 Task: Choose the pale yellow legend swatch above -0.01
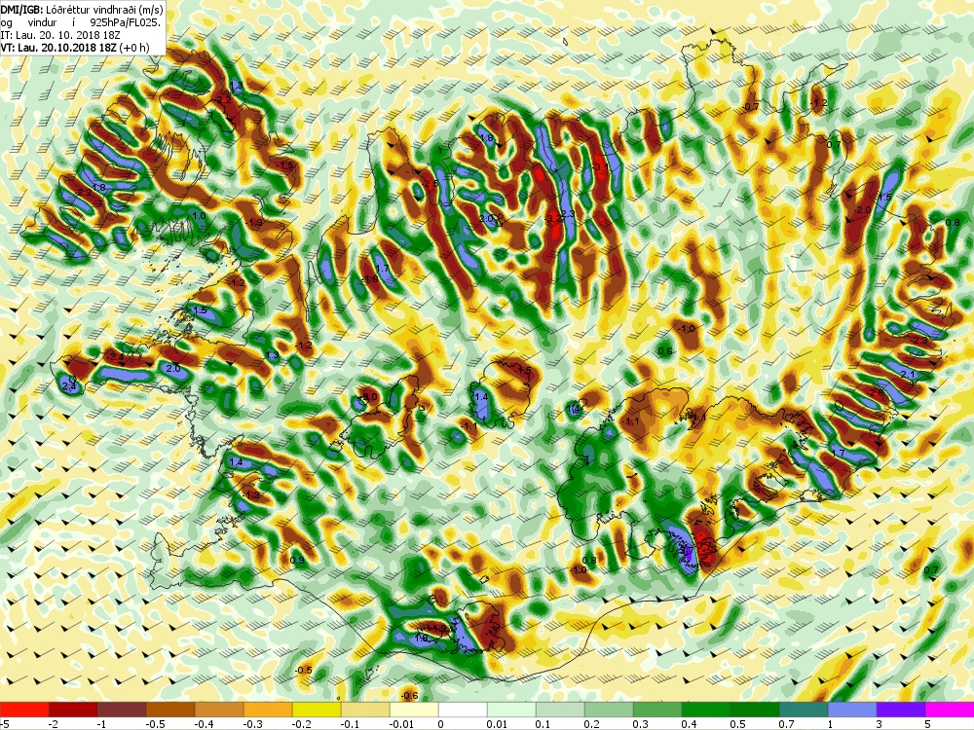click(414, 710)
